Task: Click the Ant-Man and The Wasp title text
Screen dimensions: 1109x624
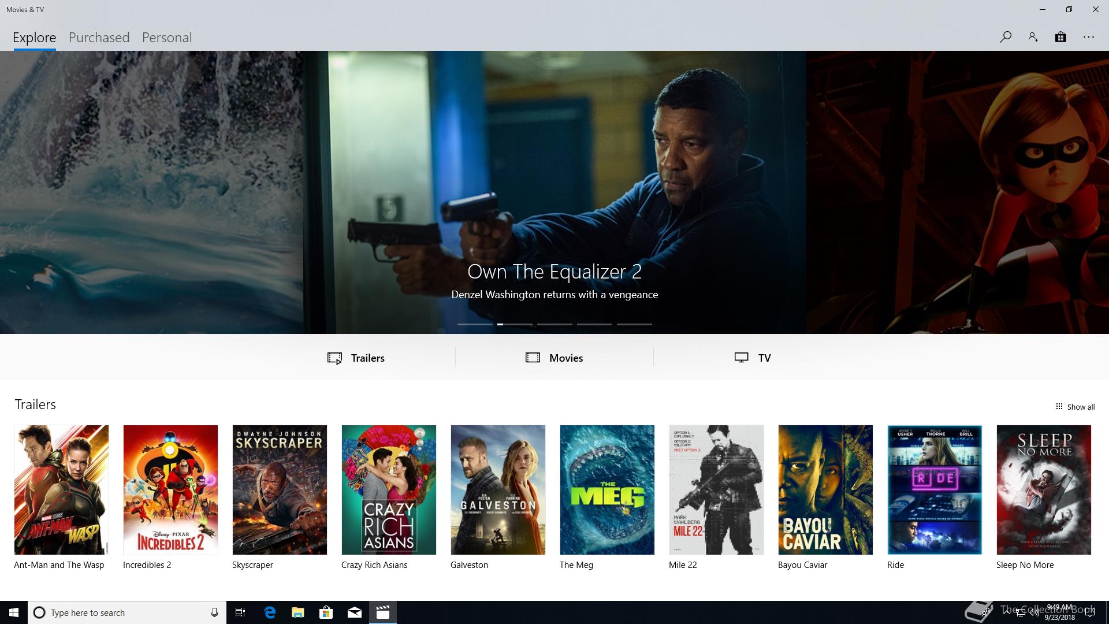Action: tap(59, 565)
